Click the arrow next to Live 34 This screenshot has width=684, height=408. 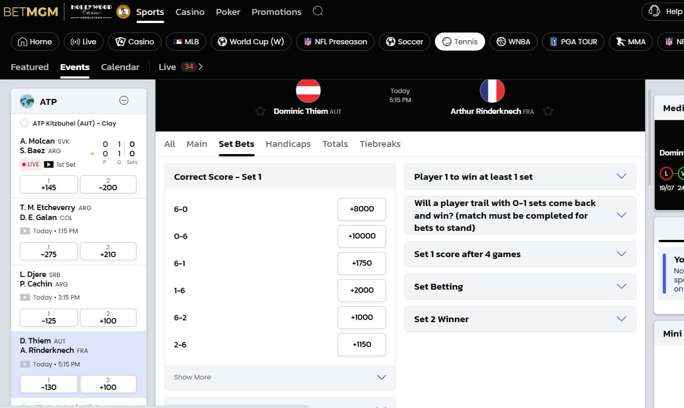click(200, 67)
